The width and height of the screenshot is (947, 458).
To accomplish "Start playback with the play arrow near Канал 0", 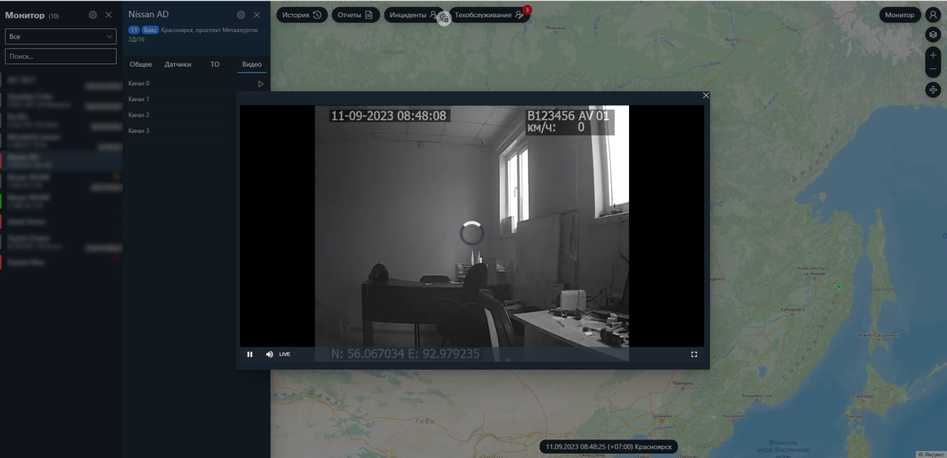I will tap(261, 83).
